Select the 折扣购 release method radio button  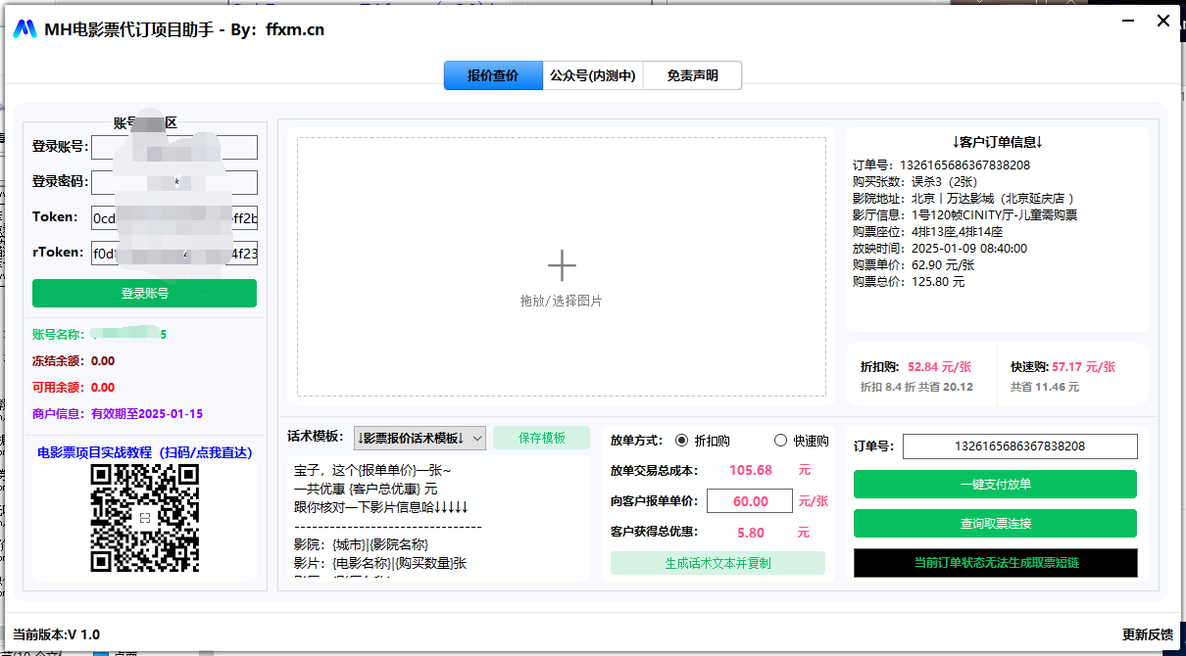tap(683, 440)
